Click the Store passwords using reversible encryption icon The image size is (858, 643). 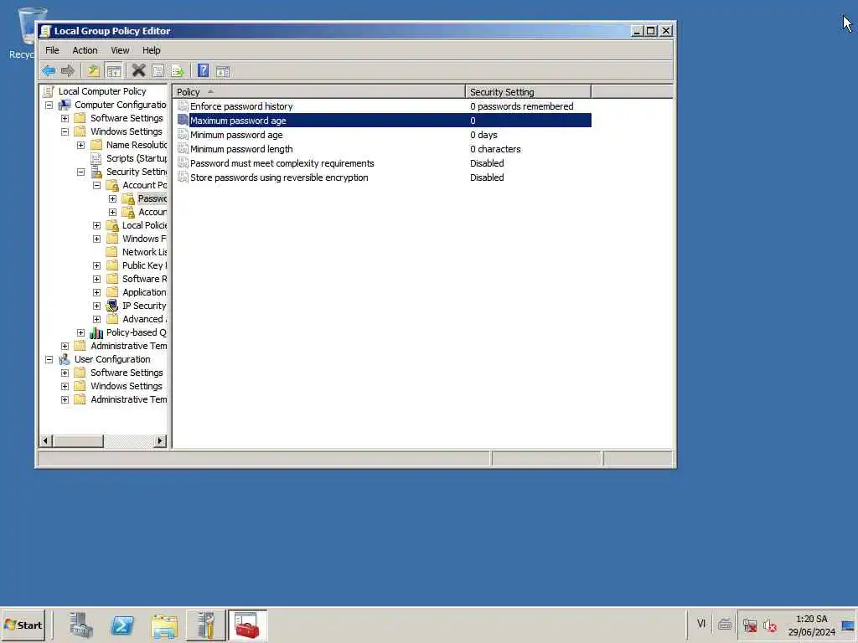click(183, 177)
